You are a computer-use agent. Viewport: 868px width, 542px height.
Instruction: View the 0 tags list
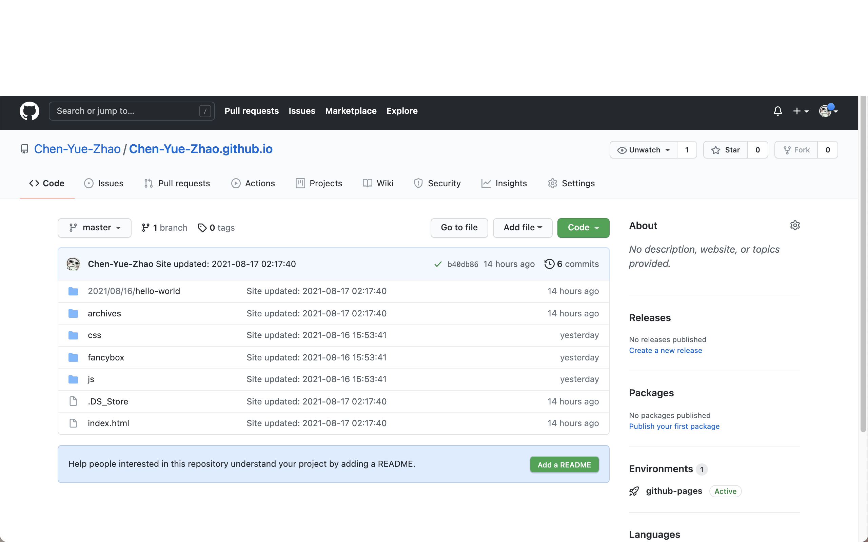point(216,228)
